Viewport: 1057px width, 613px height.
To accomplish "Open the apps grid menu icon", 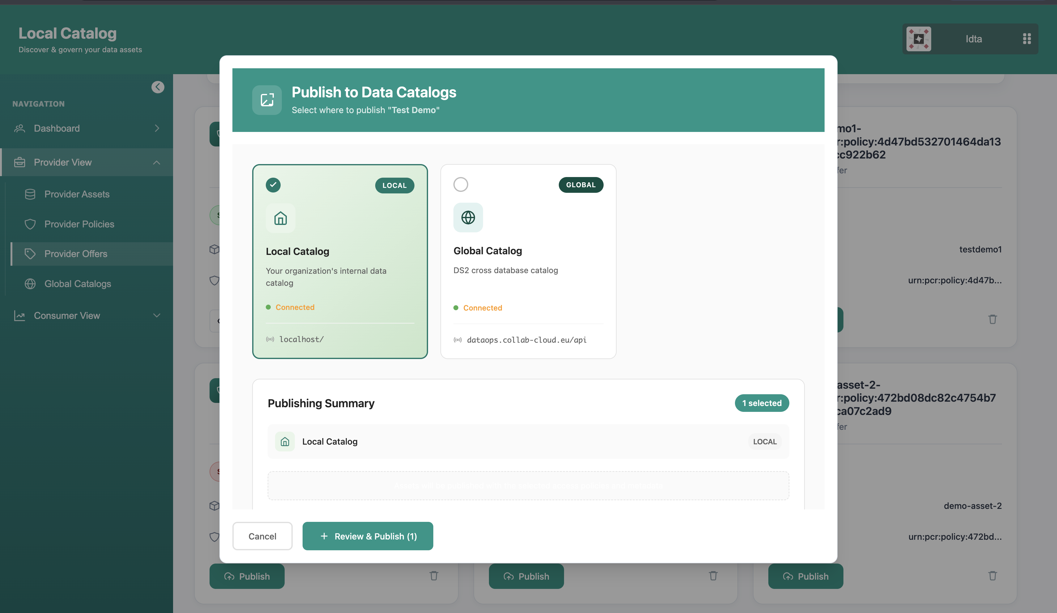I will tap(1027, 39).
